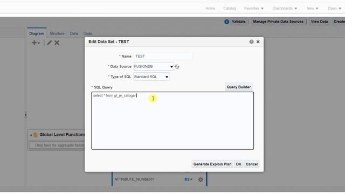Open the Query Builder
The image size is (345, 194).
pos(238,87)
